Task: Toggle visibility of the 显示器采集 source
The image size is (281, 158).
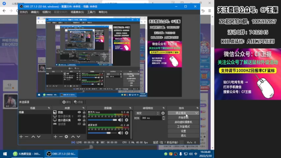Action: coord(79,120)
